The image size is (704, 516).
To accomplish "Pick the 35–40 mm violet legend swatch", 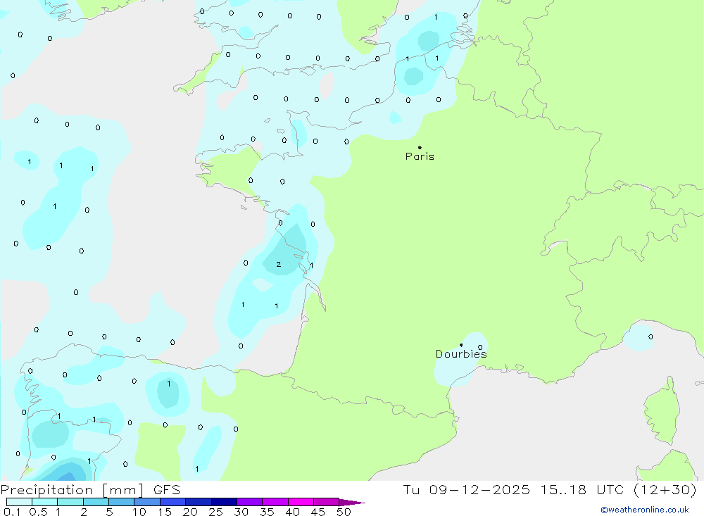I will pos(275,502).
